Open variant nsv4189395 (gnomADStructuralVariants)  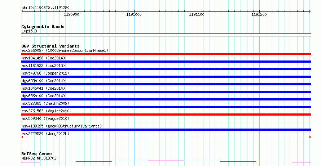(62, 126)
